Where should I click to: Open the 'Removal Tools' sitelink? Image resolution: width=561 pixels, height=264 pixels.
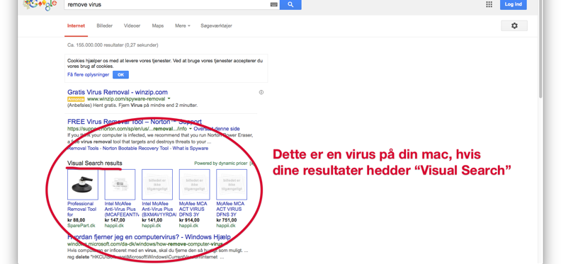tap(82, 148)
